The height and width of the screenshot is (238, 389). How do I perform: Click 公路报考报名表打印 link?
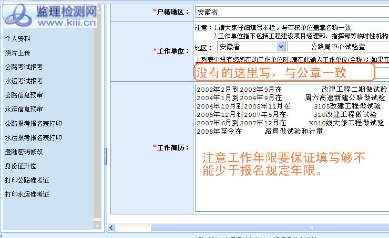[x=33, y=124]
